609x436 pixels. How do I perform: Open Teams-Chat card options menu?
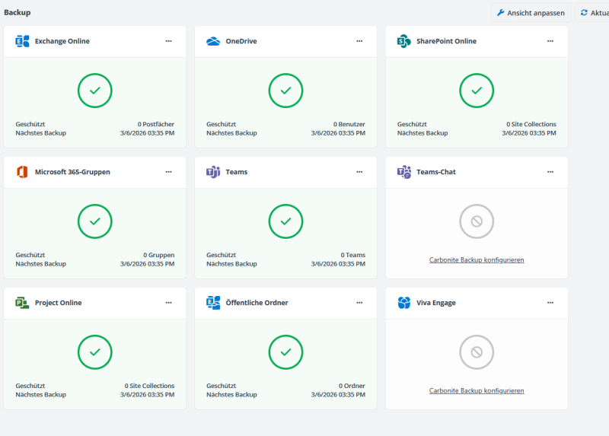(x=550, y=172)
